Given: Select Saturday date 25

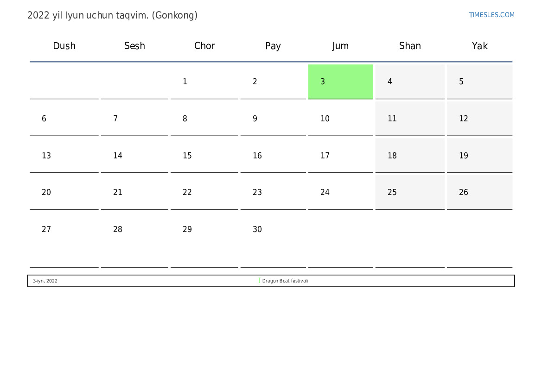Looking at the screenshot, I should (x=410, y=192).
